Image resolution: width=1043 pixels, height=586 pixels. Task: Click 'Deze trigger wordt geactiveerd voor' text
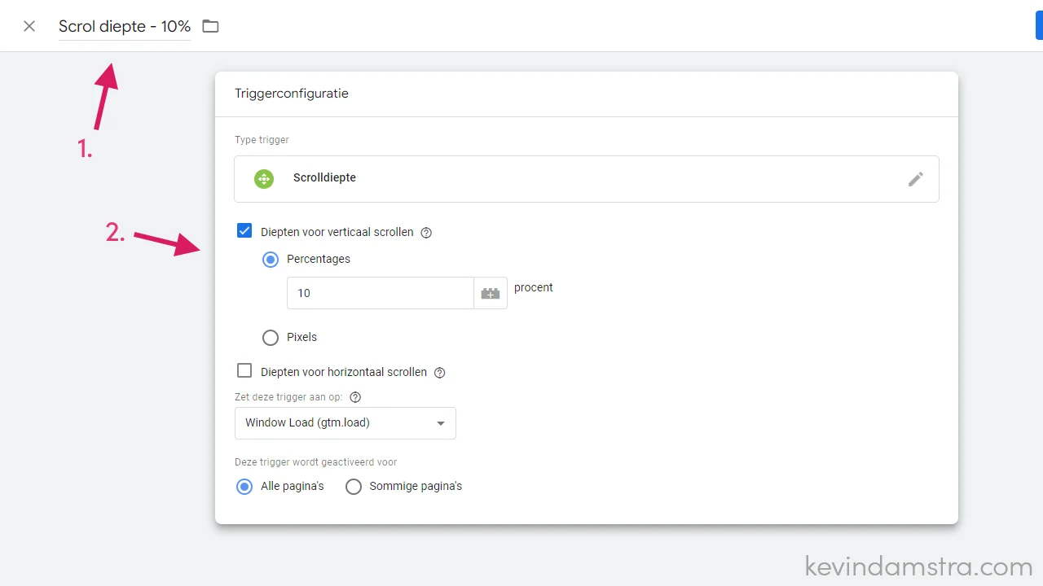316,462
